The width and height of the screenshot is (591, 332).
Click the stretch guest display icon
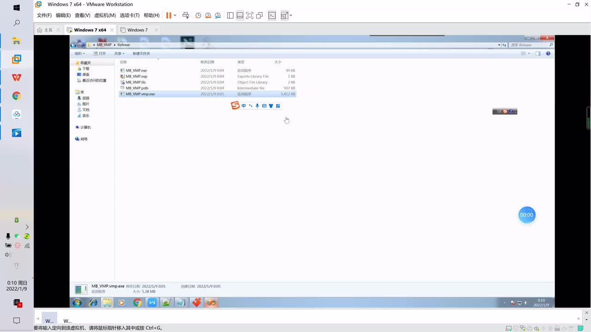(284, 15)
